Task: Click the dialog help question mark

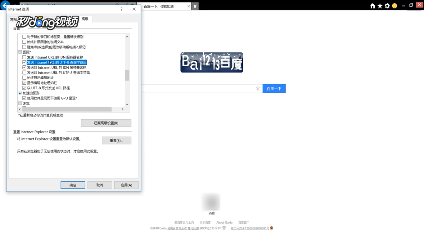Action: click(121, 9)
